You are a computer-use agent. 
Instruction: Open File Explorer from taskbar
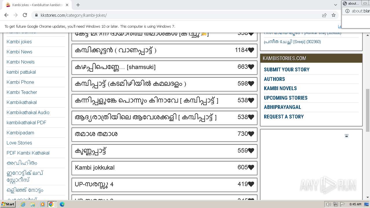(33, 204)
